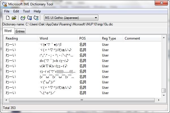This screenshot has width=170, height=113.
Task: Sort by the Word column header
Action: point(58,38)
